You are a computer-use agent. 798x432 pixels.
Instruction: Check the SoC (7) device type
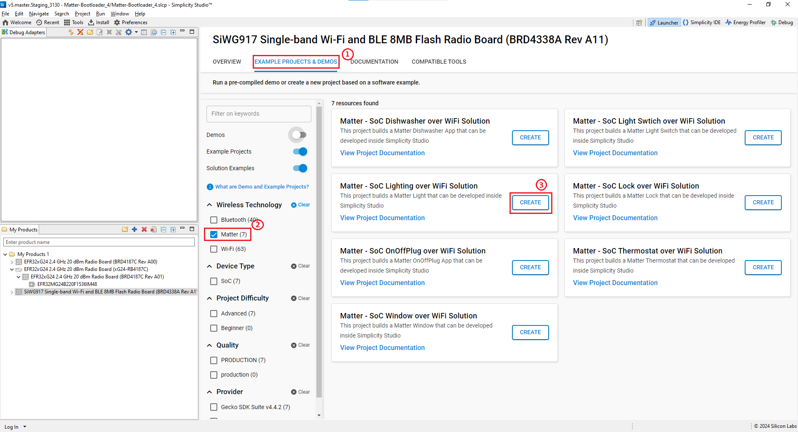[x=214, y=281]
